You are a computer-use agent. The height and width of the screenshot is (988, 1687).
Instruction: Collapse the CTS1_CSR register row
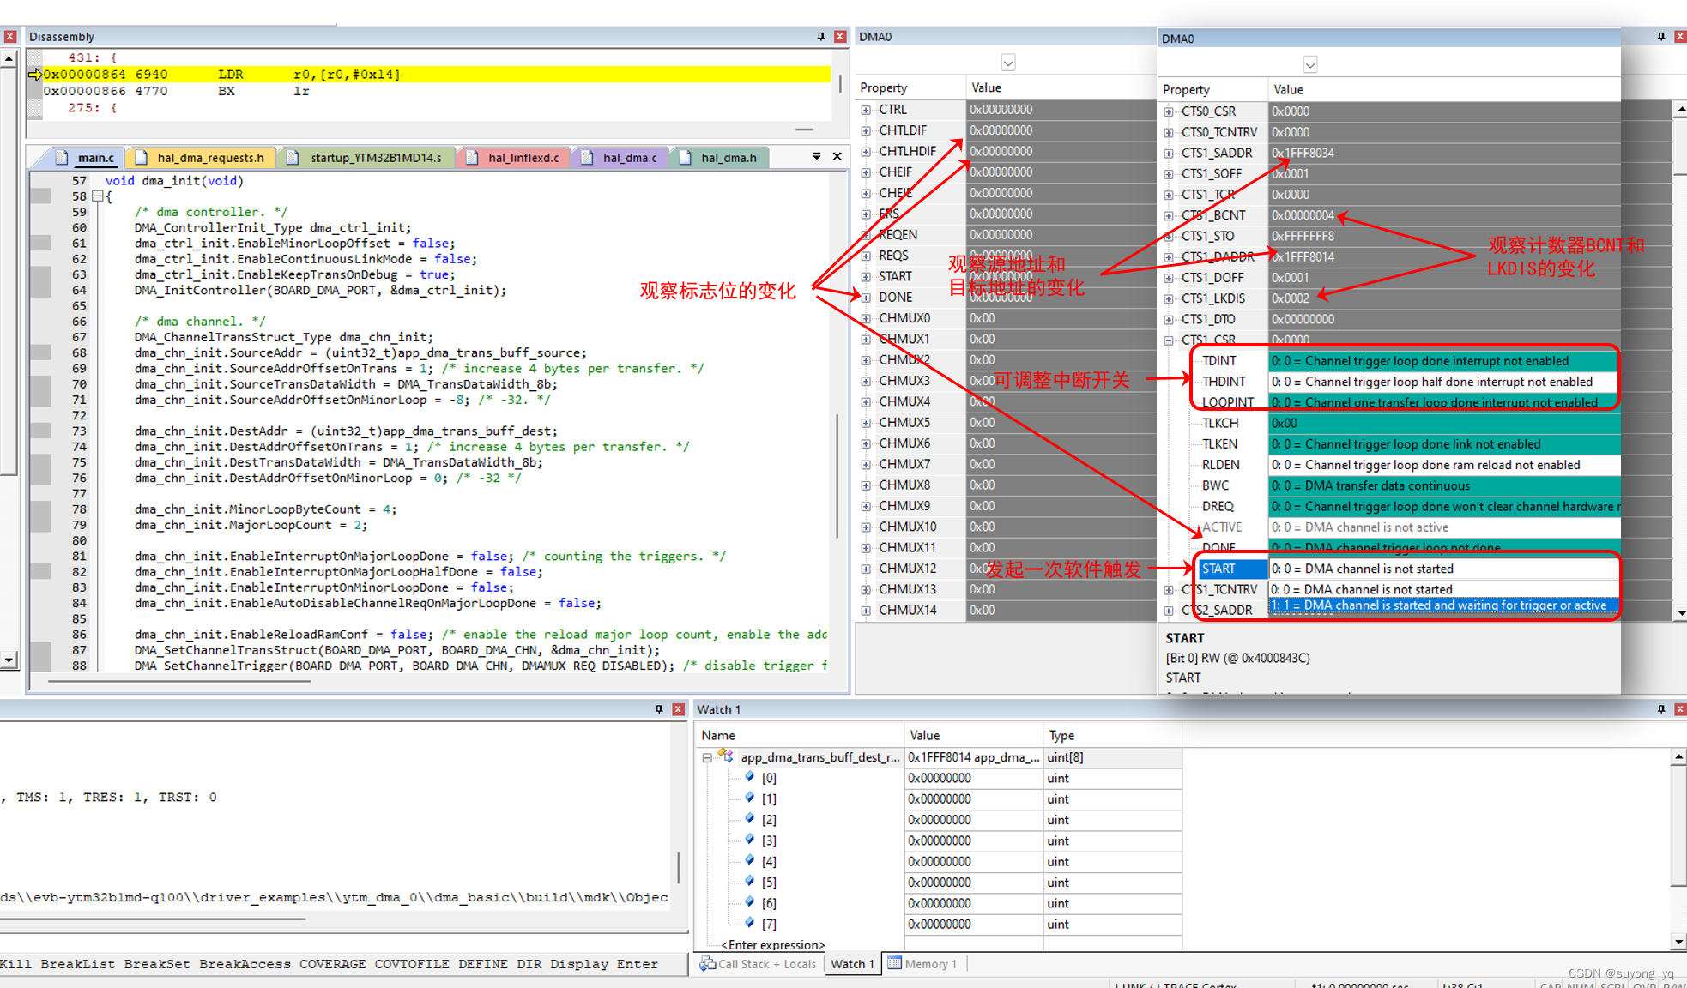tap(1169, 340)
